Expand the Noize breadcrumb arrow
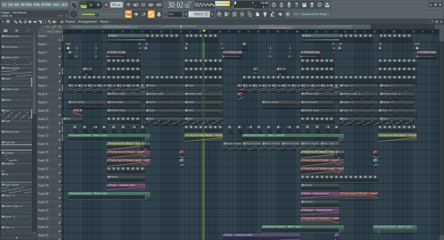Image resolution: width=444 pixels, height=240 pixels. 111,22
